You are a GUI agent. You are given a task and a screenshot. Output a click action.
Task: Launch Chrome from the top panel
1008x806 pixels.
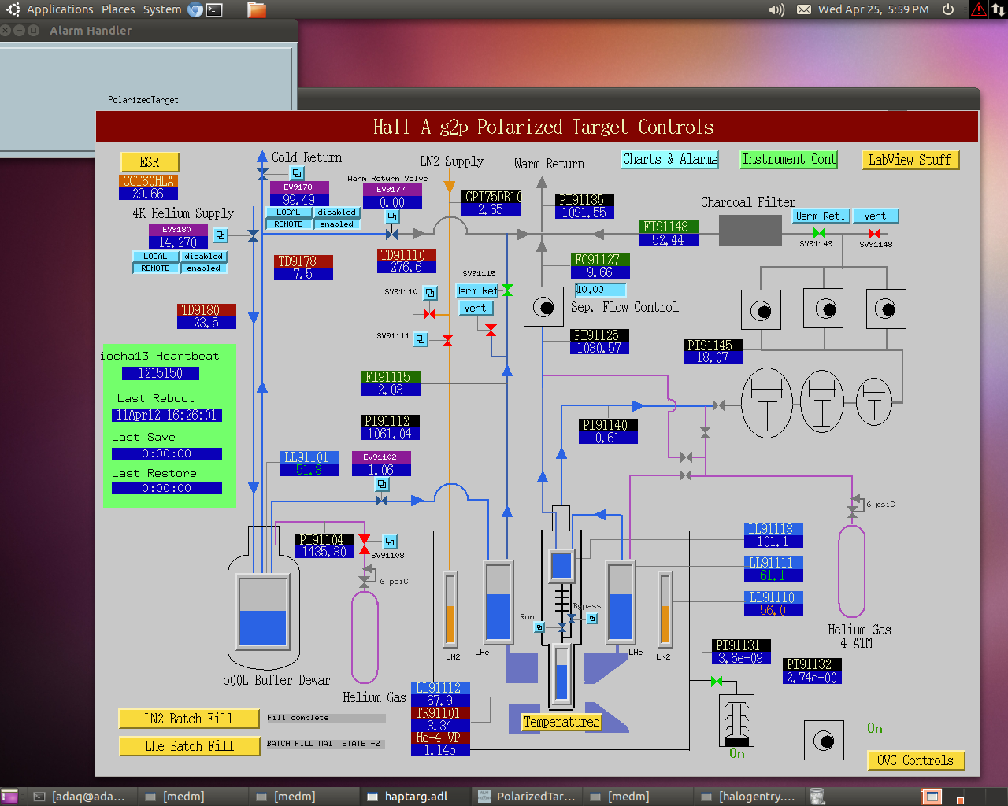click(x=195, y=9)
